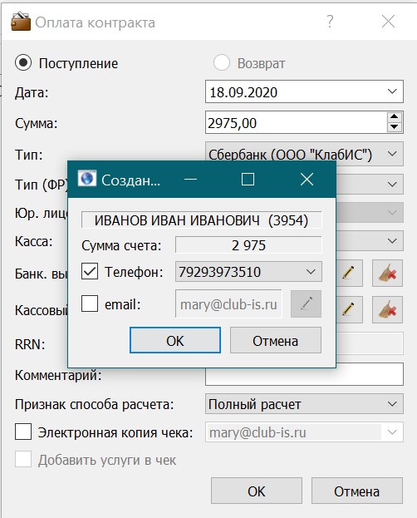Click the pencil edit icon in the Кассовый row
The image size is (417, 518).
click(349, 309)
